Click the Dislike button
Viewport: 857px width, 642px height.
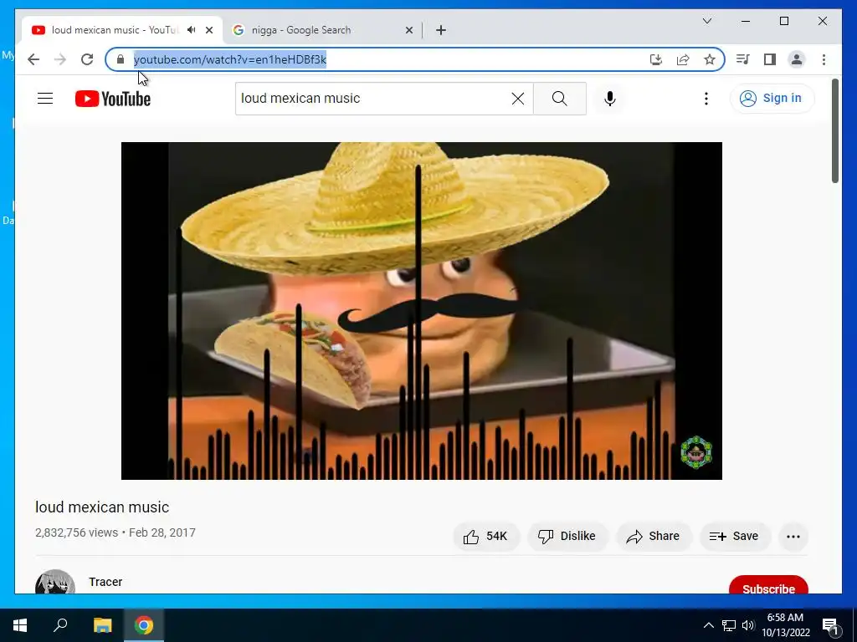(x=567, y=536)
